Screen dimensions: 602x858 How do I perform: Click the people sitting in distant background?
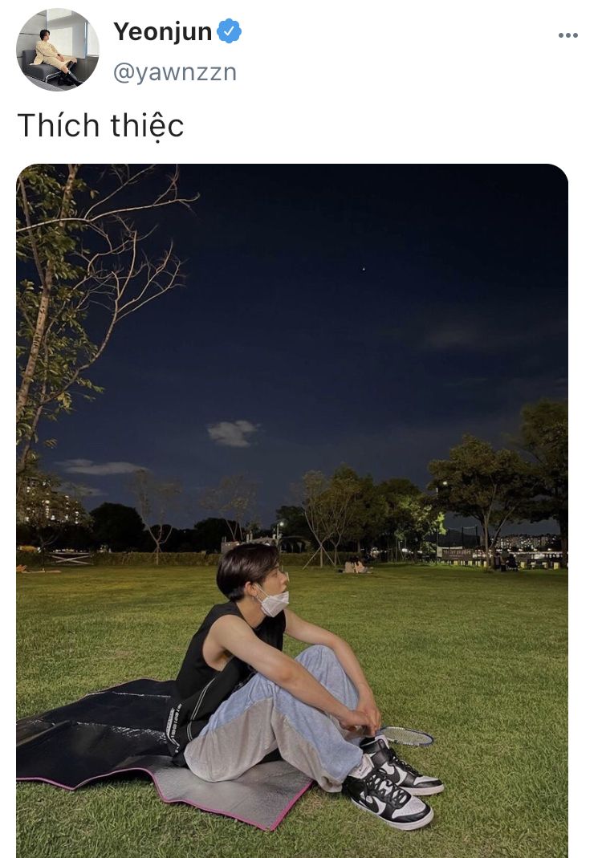tap(355, 566)
